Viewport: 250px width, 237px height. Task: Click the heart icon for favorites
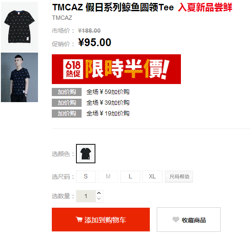click(176, 220)
